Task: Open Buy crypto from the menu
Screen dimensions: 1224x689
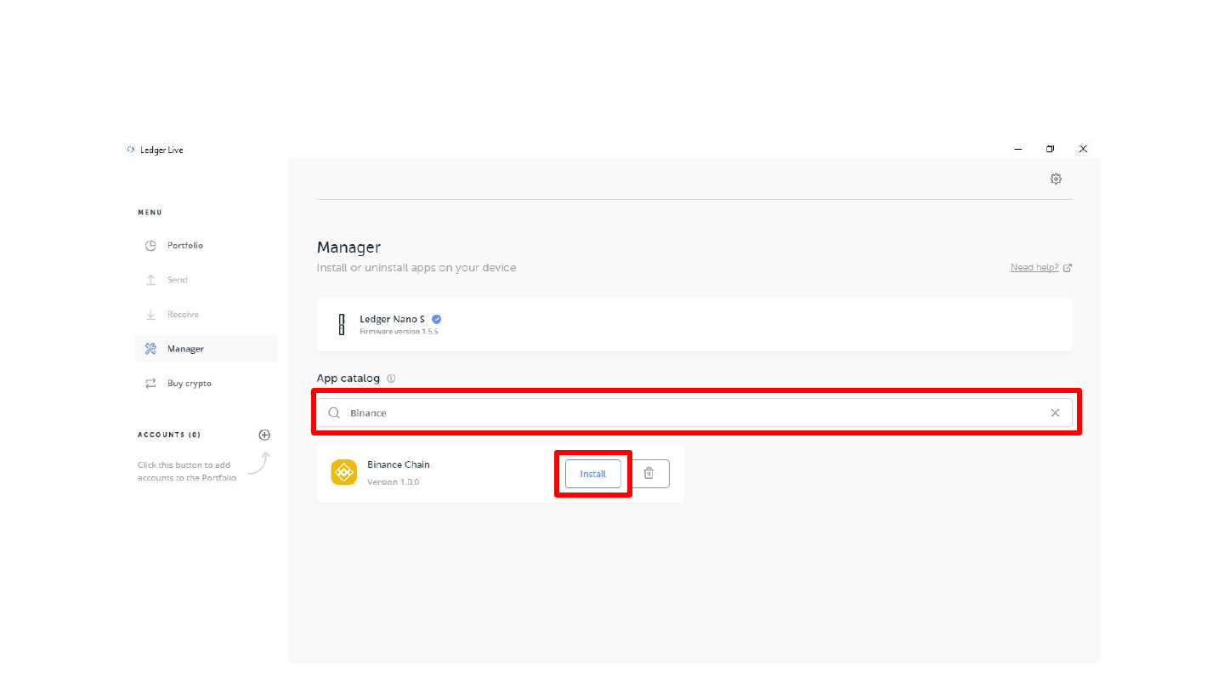Action: [x=206, y=384]
